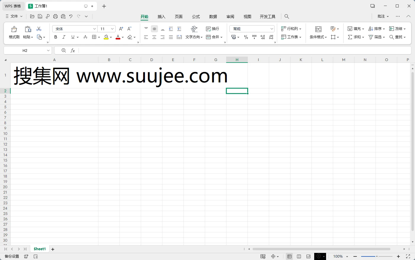Click the decrease font size icon

[129, 29]
